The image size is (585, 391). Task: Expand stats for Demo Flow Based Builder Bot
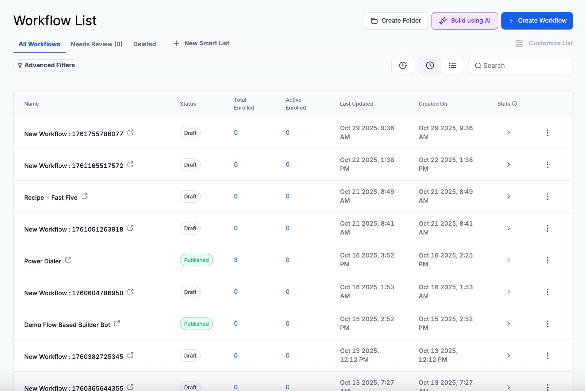508,324
